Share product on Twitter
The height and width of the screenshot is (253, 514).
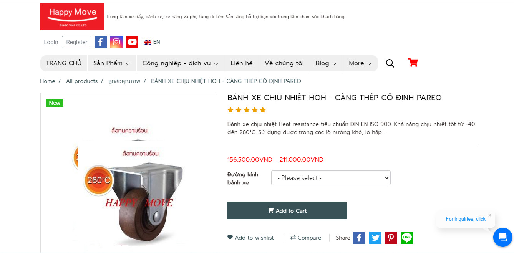[375, 238]
